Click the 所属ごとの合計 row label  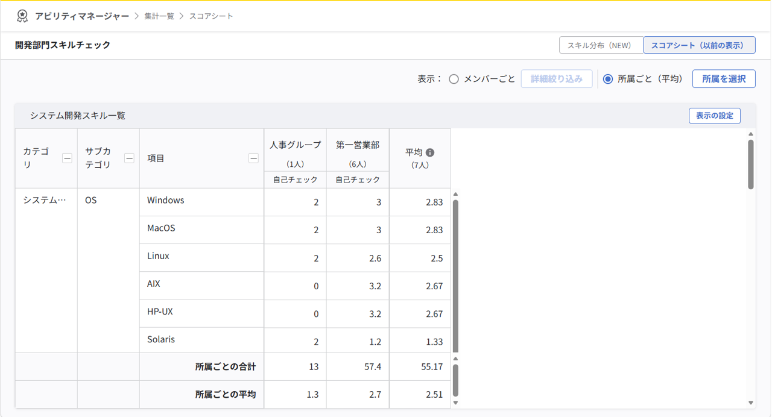coord(225,366)
